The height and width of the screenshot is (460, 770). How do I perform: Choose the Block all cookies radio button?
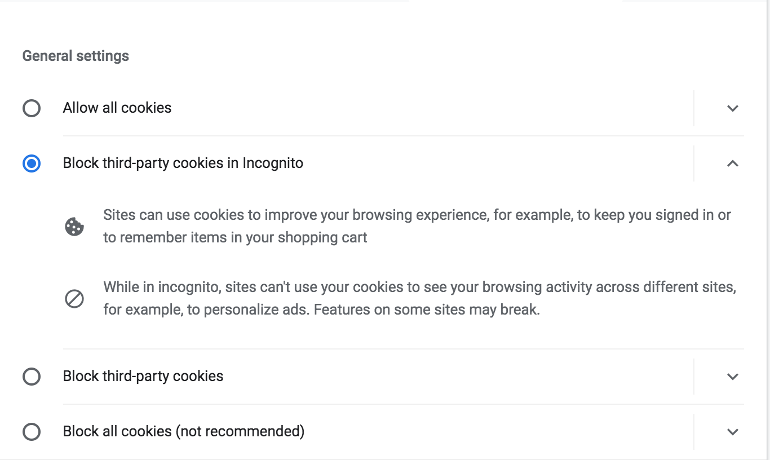pyautogui.click(x=32, y=432)
